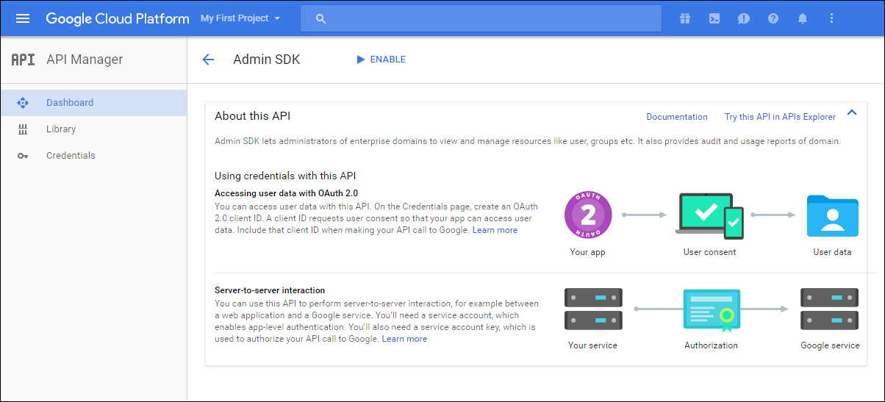Click Learn more under OAuth 2.0 section
The width and height of the screenshot is (885, 402).
point(495,230)
